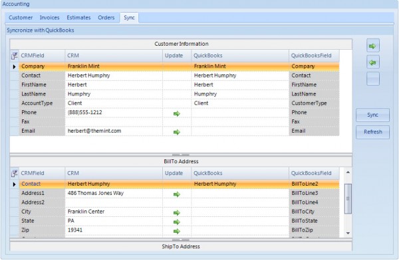Click QuickBooksField header in Customer Information
Viewport: 399px width, 260px height.
click(314, 56)
